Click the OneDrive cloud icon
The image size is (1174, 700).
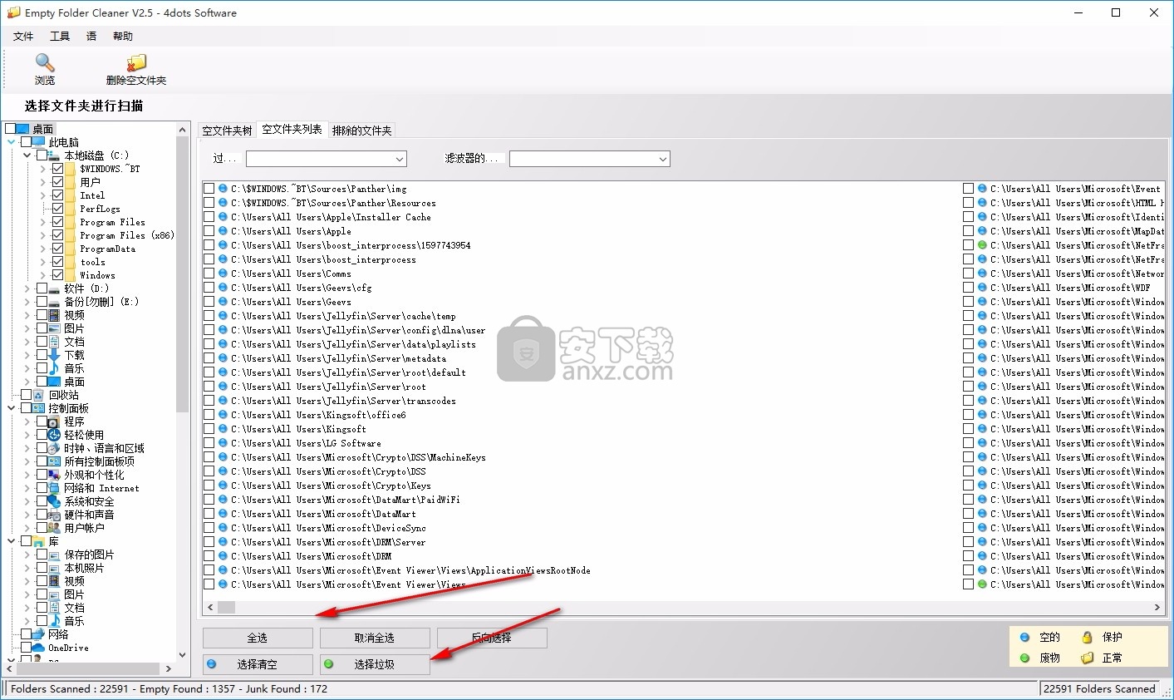38,648
